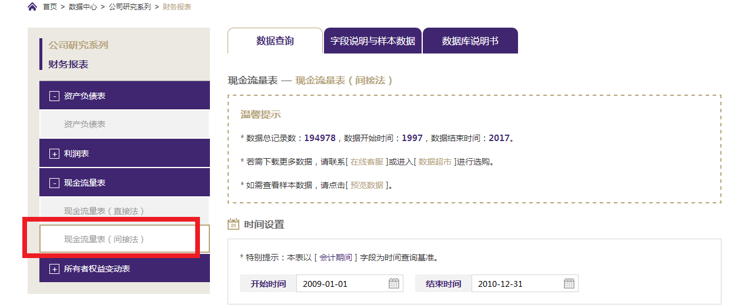Go to 首页 breadcrumb link
This screenshot has width=755, height=308.
pyautogui.click(x=50, y=7)
